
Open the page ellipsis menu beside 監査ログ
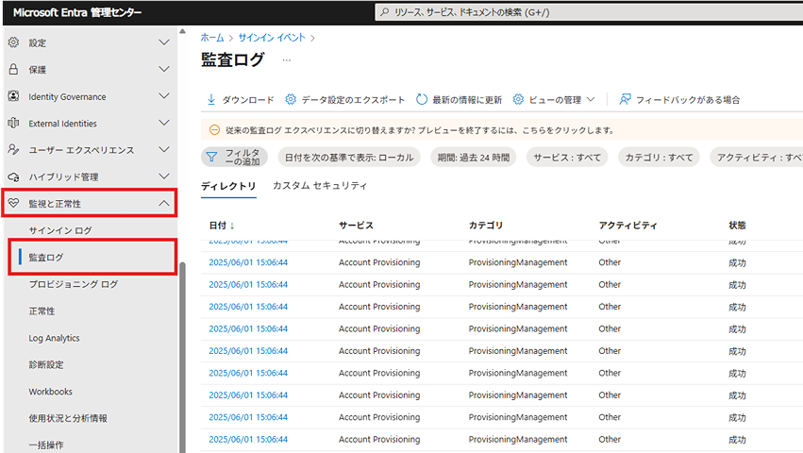pos(286,60)
